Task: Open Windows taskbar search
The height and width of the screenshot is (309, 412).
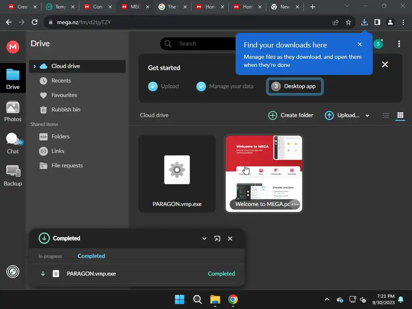Action: [x=197, y=299]
